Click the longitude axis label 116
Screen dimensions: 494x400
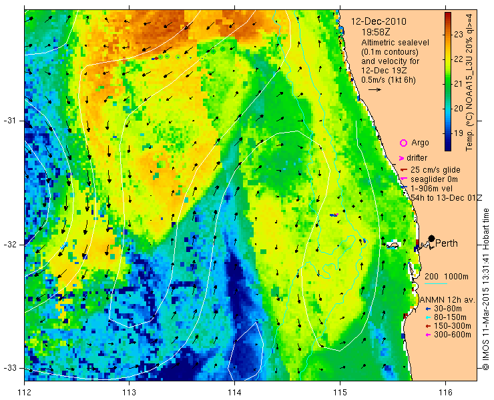[445, 393]
